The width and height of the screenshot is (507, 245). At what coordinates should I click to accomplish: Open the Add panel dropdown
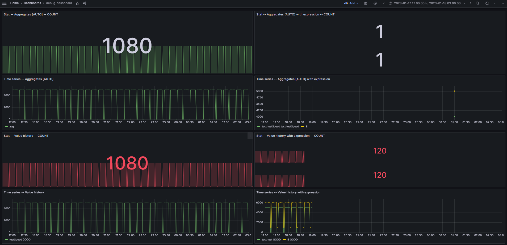[x=351, y=3]
